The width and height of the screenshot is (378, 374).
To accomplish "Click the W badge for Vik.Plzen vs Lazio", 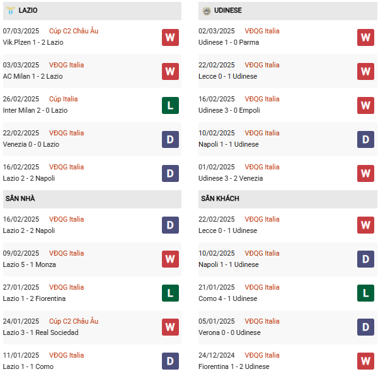I will tap(170, 37).
